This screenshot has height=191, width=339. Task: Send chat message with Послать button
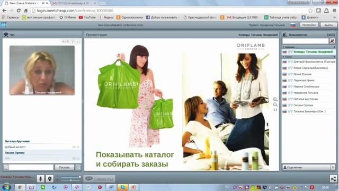(65, 167)
